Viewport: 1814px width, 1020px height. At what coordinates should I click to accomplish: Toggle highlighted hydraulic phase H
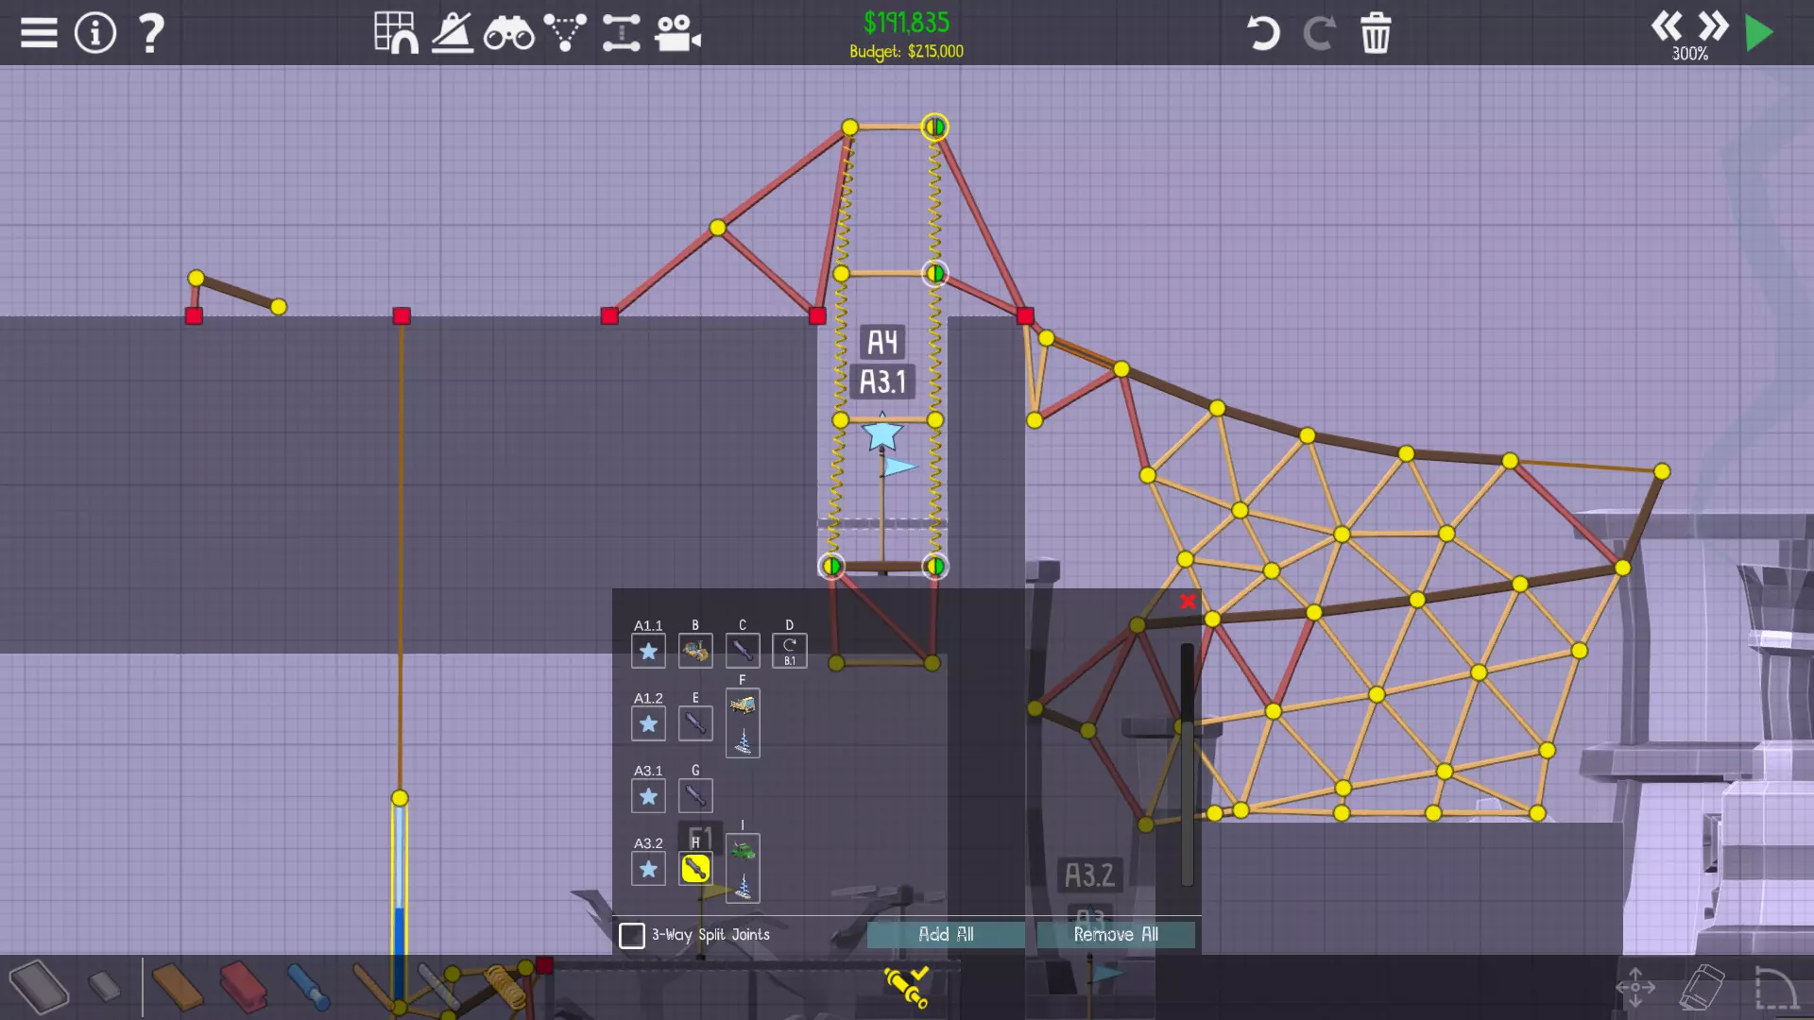[695, 869]
